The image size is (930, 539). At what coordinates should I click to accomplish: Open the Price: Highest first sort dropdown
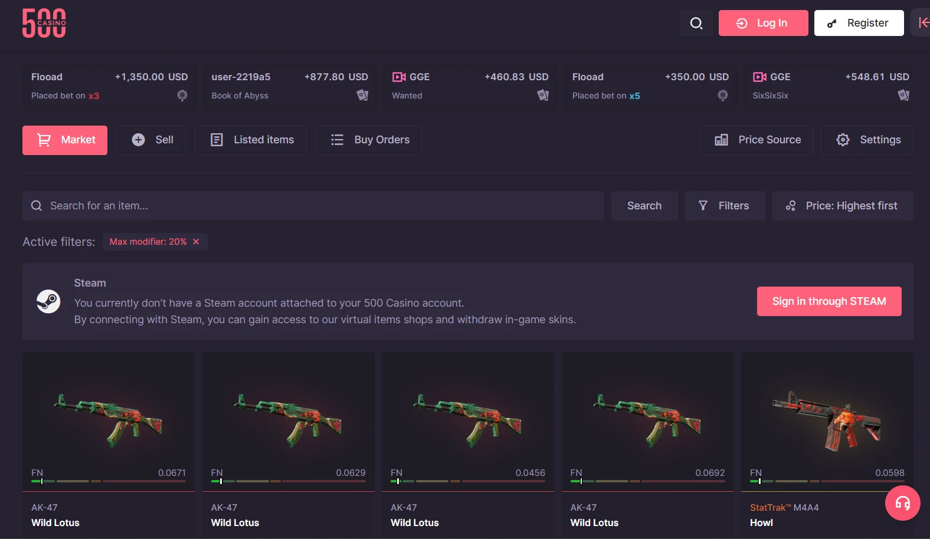(843, 206)
